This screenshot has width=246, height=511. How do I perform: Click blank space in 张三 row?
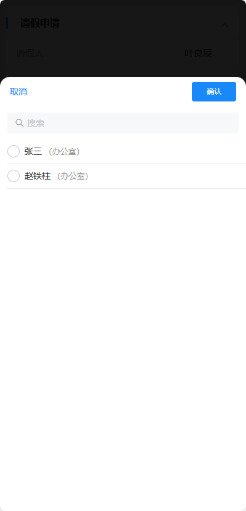pos(163,151)
